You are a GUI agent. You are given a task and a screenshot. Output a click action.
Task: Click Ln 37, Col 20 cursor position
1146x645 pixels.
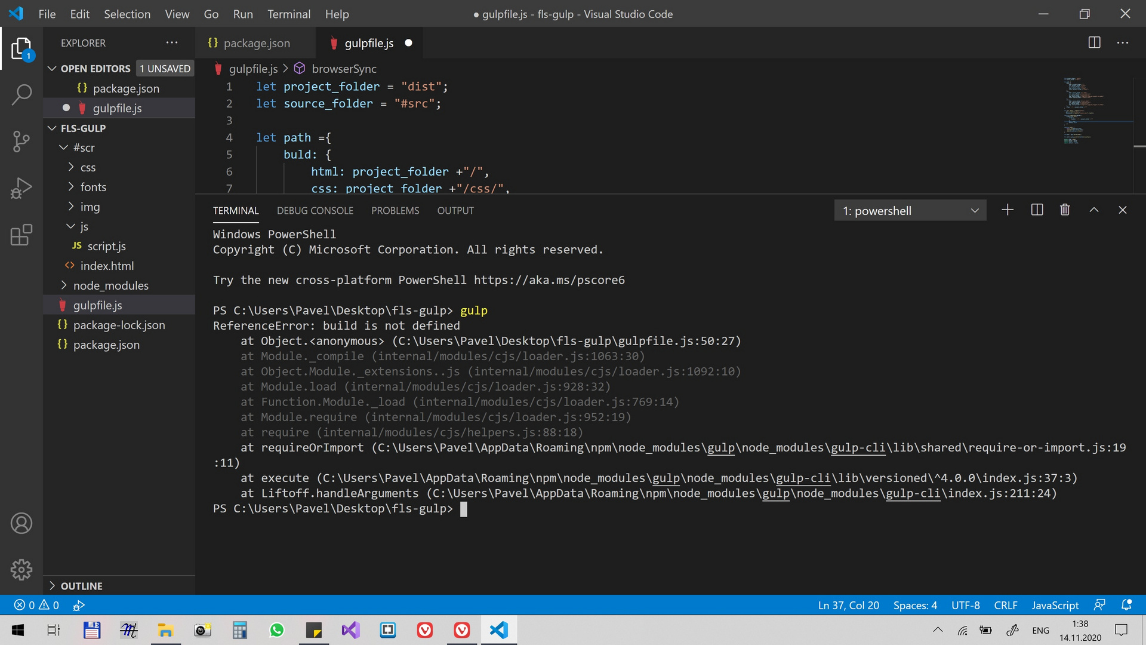(x=848, y=605)
